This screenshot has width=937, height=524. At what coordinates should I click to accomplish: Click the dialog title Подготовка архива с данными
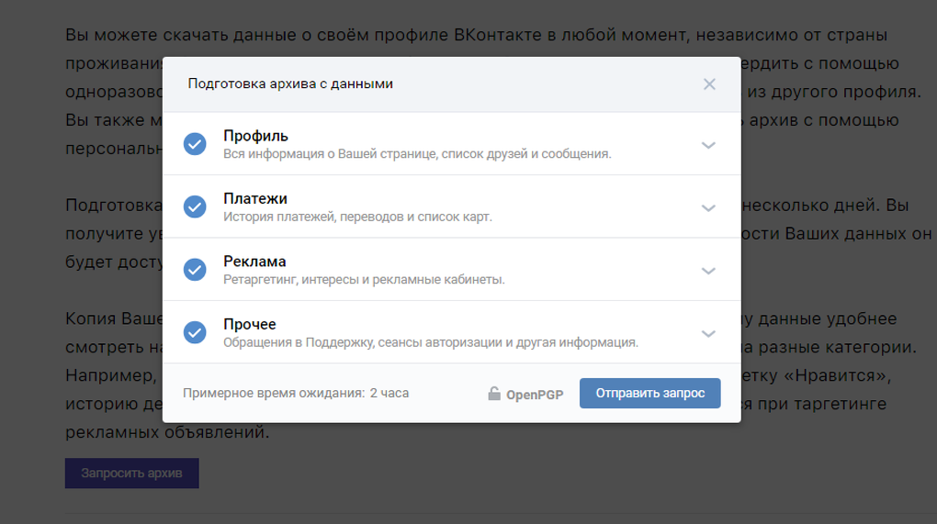pyautogui.click(x=290, y=84)
